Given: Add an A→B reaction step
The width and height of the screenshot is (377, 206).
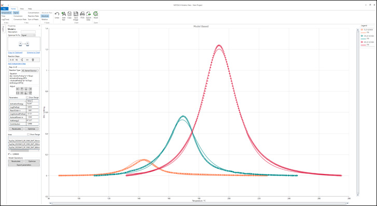Looking at the screenshot, I should (11, 60).
